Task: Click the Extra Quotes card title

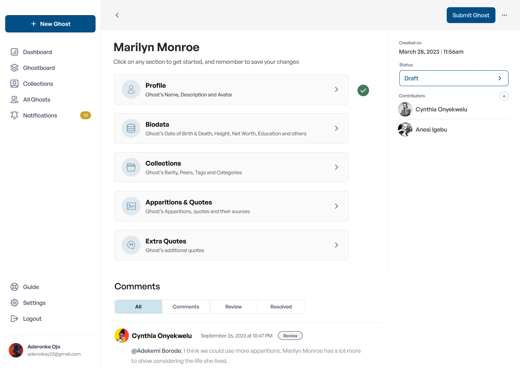Action: tap(166, 241)
